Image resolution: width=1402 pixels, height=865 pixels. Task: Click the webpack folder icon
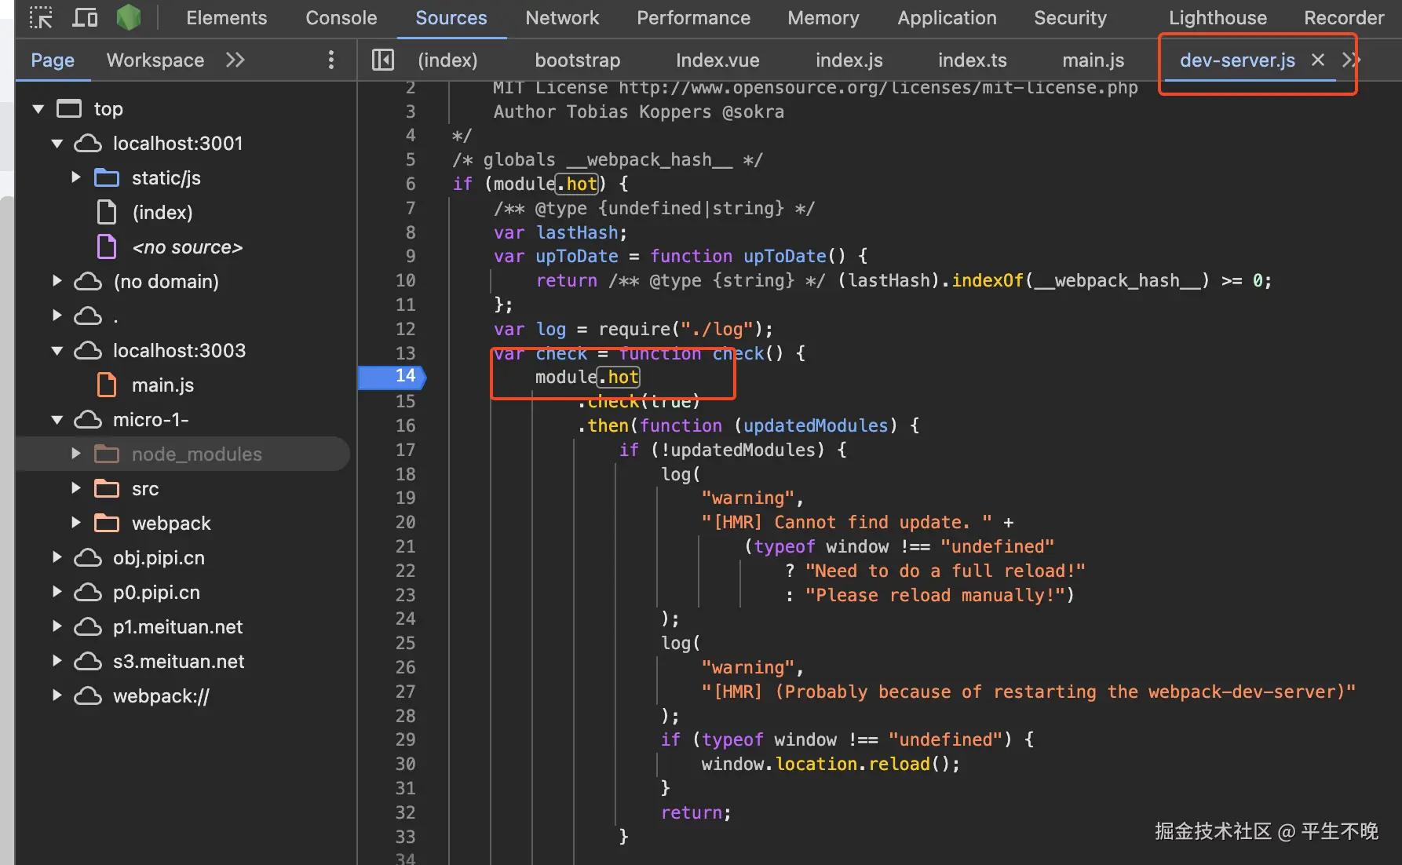[x=107, y=524]
